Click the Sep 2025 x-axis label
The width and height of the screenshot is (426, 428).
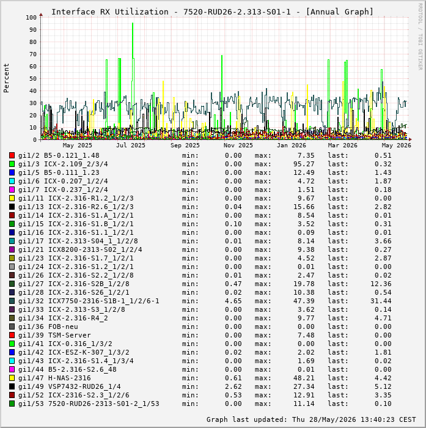click(185, 146)
